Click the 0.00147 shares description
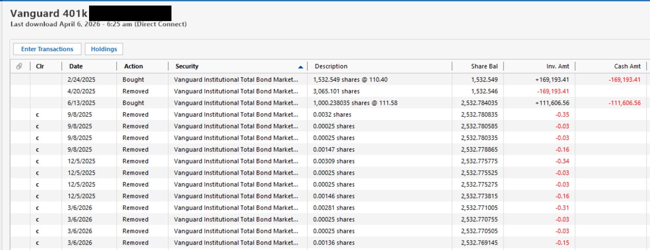 [334, 149]
